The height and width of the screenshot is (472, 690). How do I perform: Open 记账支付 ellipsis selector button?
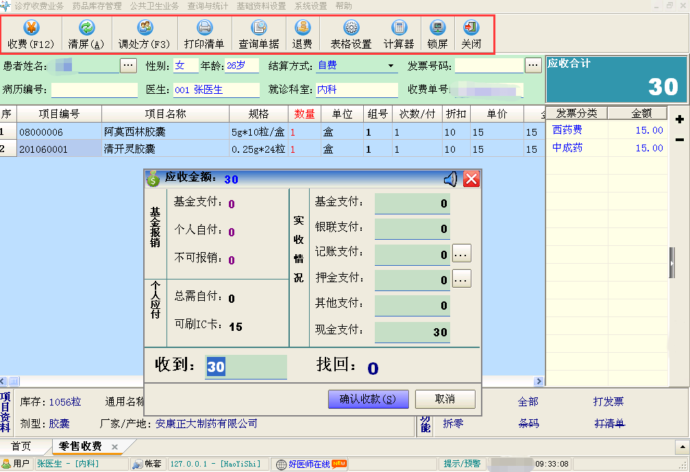click(461, 254)
